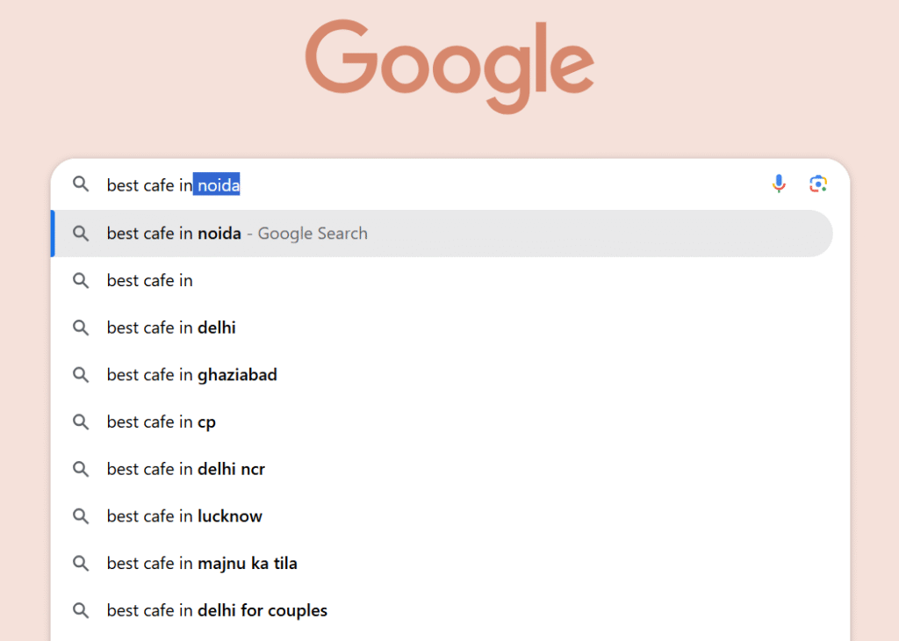The width and height of the screenshot is (899, 641).
Task: Open the 'best cafe in majnu ka tila' suggestion
Action: (202, 563)
